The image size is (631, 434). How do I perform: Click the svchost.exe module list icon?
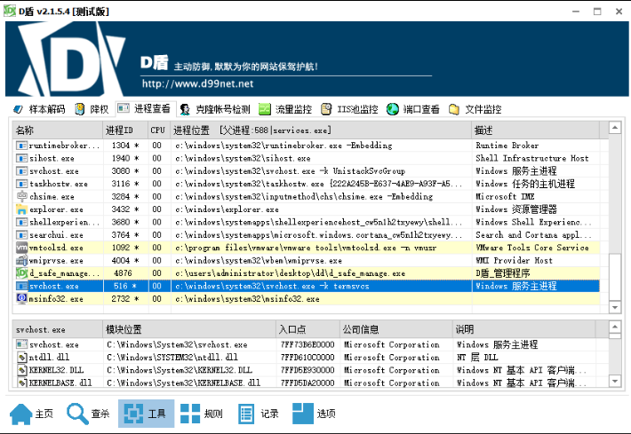click(21, 344)
